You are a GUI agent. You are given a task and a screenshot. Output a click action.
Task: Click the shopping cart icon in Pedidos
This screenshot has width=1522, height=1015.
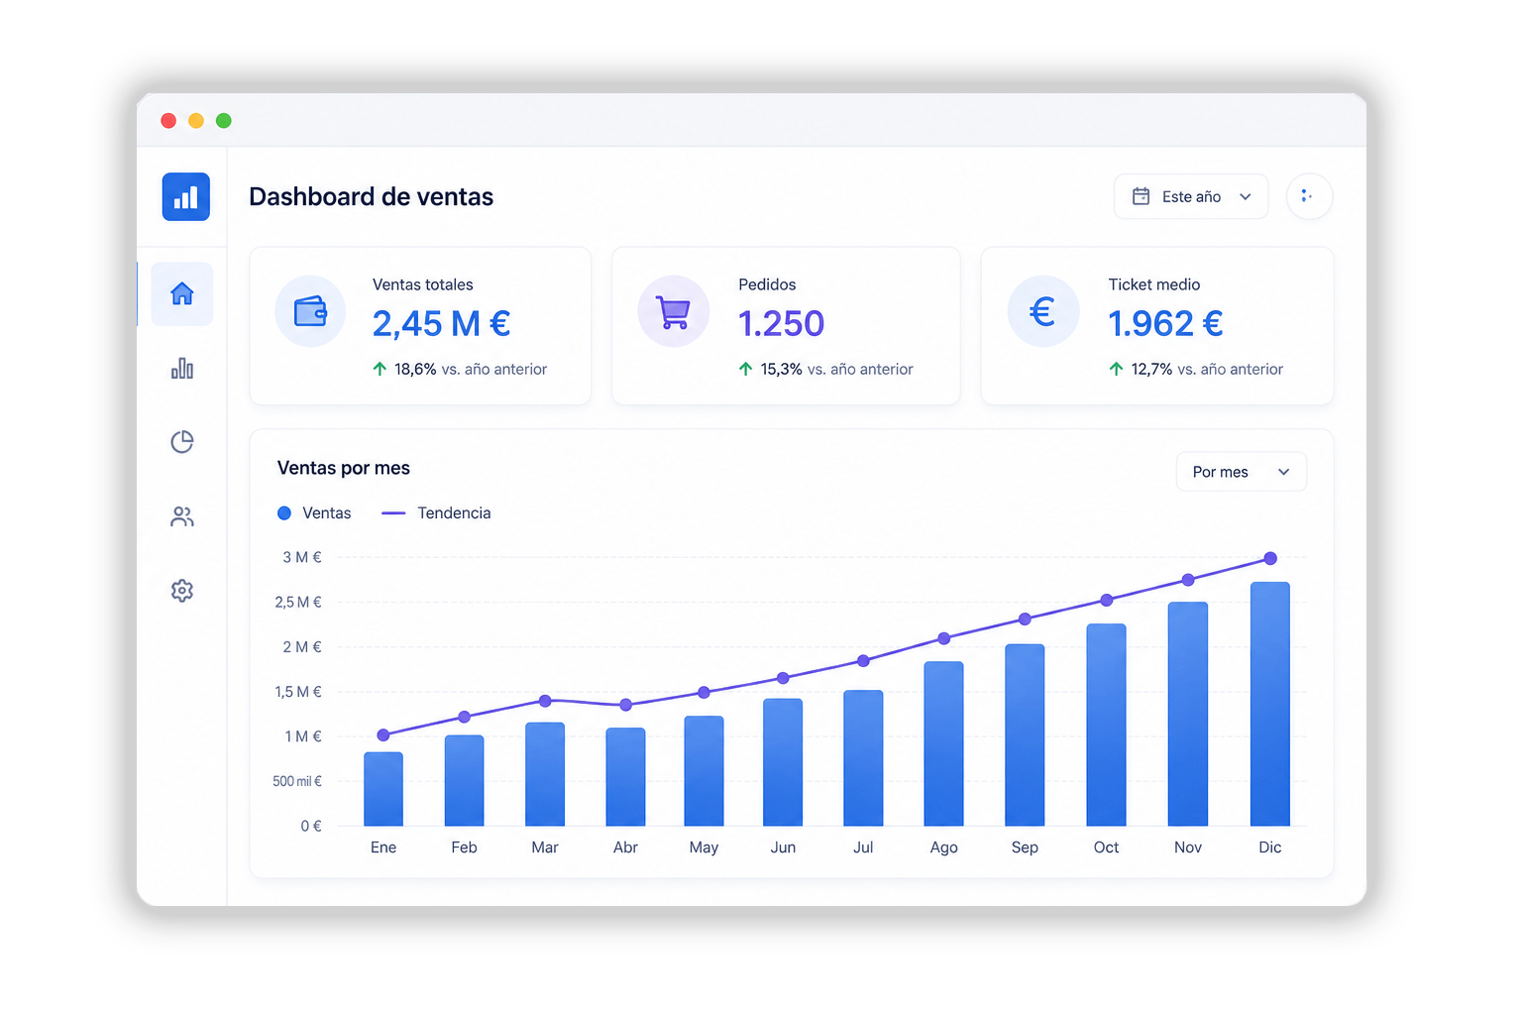click(674, 311)
